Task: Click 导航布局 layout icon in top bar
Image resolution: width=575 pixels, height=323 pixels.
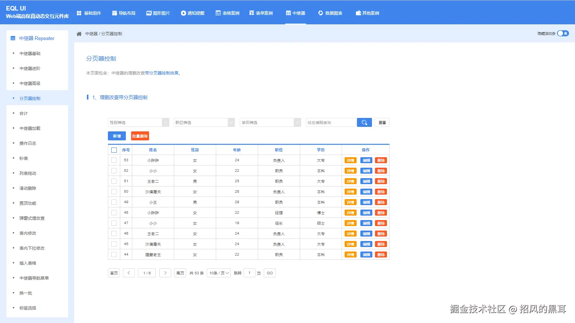Action: (115, 13)
